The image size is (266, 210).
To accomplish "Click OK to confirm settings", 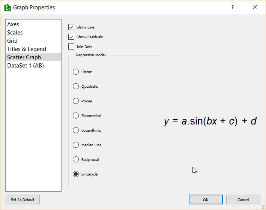I will coord(206,199).
